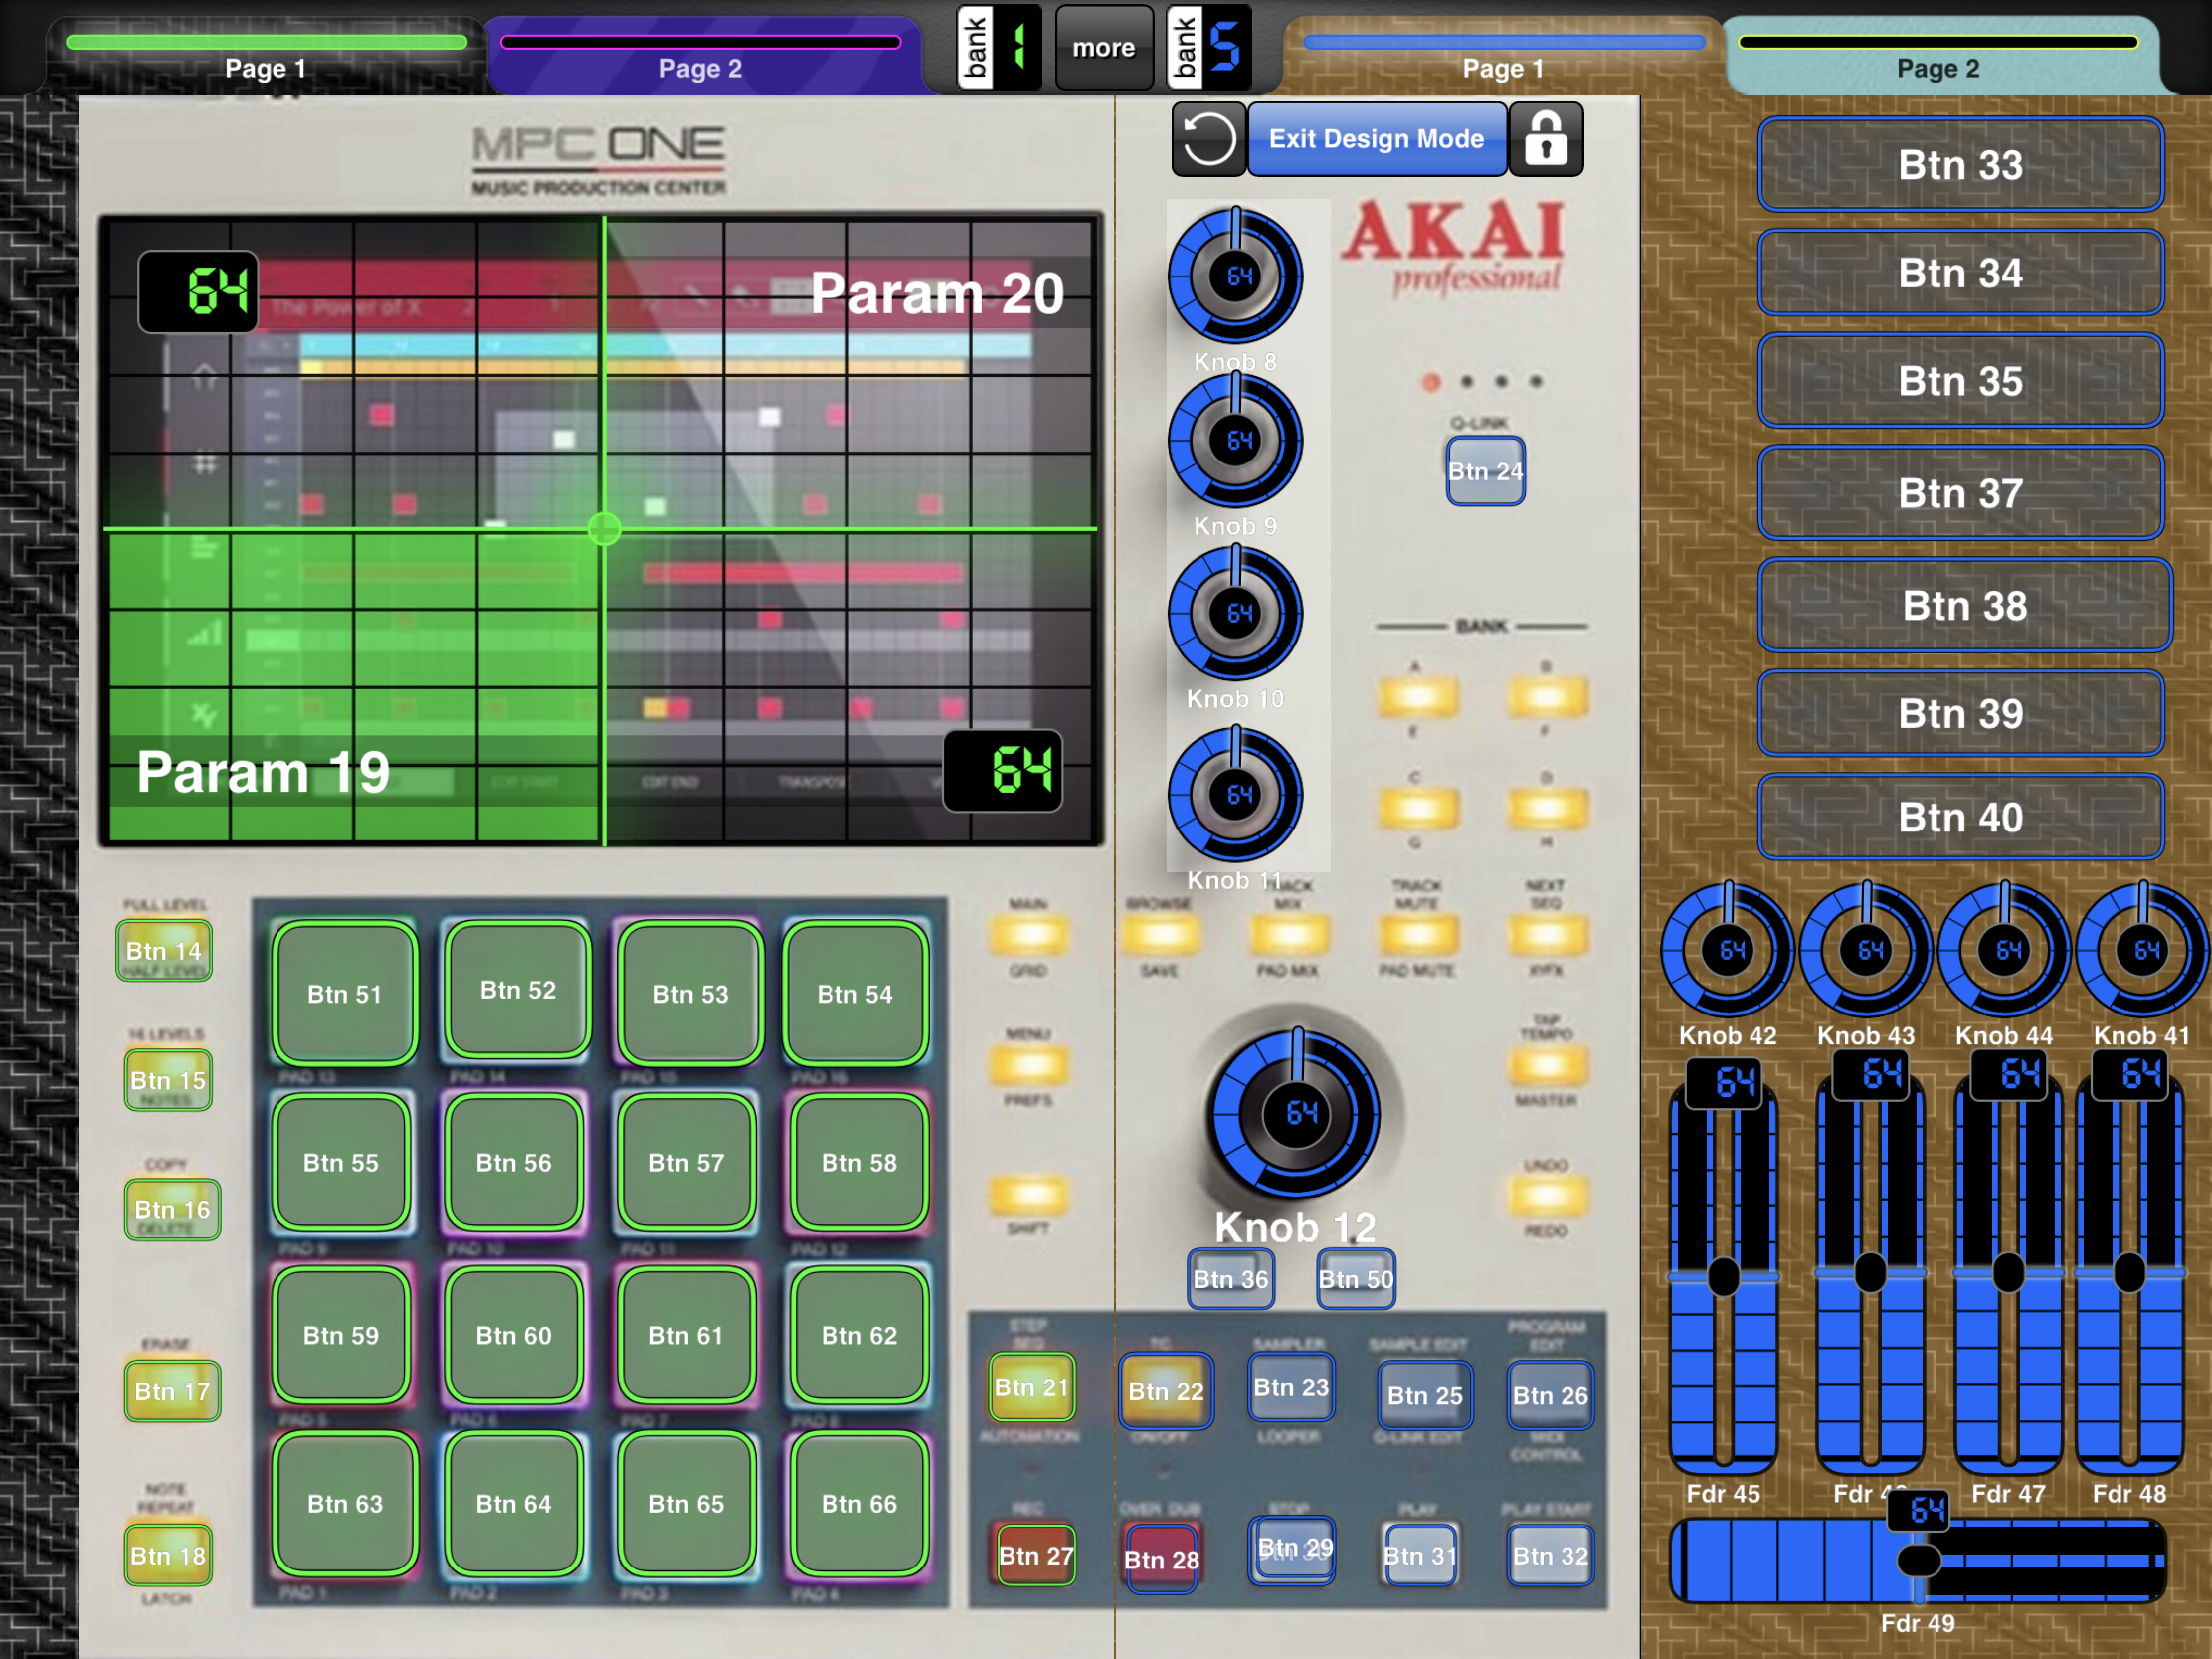Switch to the green Page 1 tab
The width and height of the screenshot is (2212, 1659).
point(266,56)
